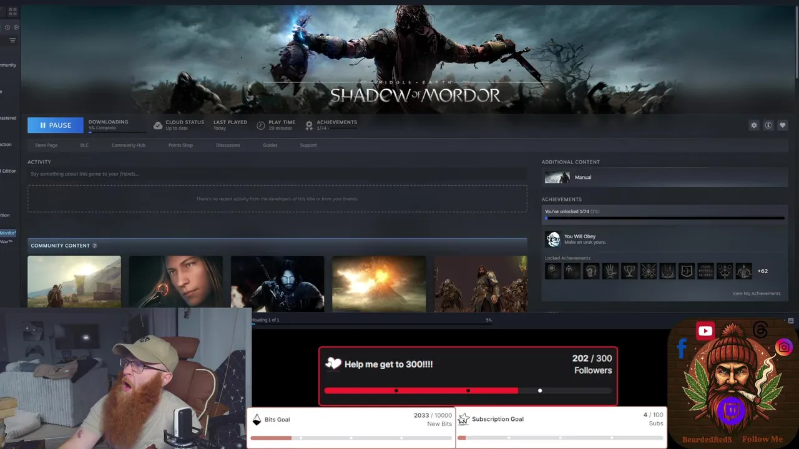
Task: Open the friends chat icon in footer corner
Action: (x=790, y=321)
